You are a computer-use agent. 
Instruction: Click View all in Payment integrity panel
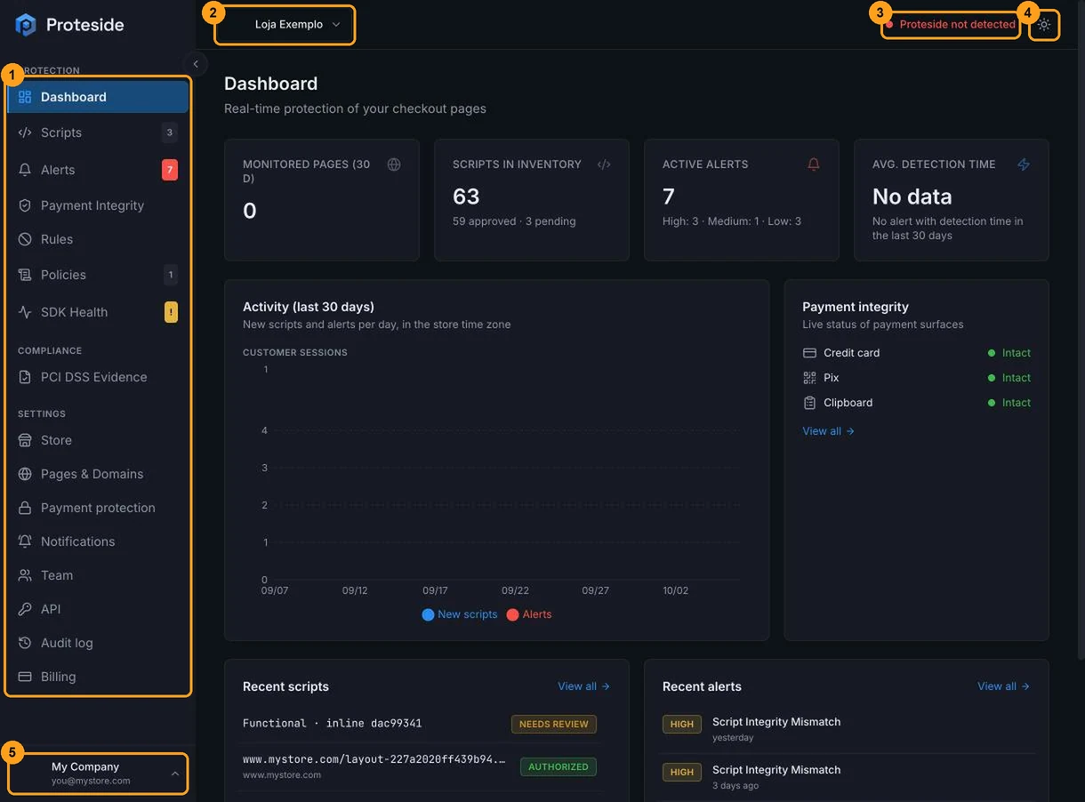(828, 431)
